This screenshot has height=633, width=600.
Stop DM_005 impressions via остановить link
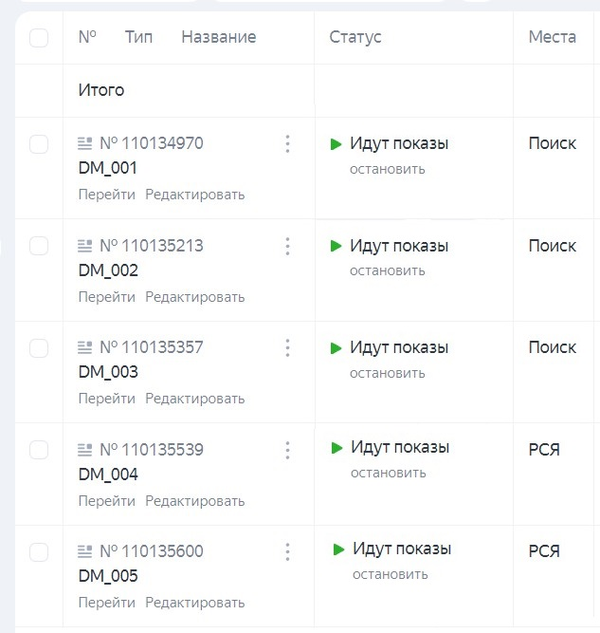[391, 574]
